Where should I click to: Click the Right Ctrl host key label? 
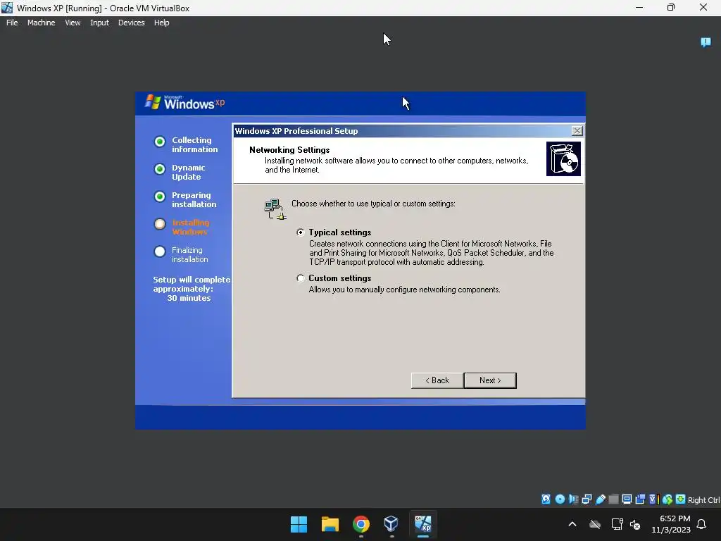pyautogui.click(x=703, y=500)
